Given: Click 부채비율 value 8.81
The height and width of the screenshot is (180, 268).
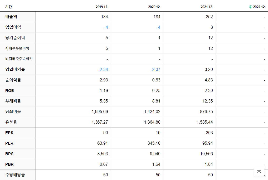Looking at the screenshot, I should 156,101.
